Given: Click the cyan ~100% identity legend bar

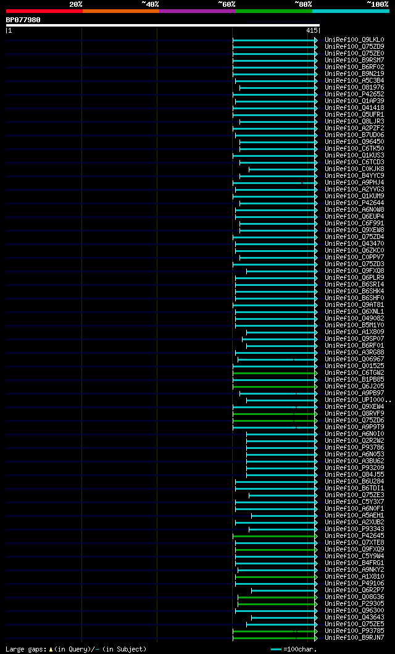Looking at the screenshot, I should pos(351,11).
